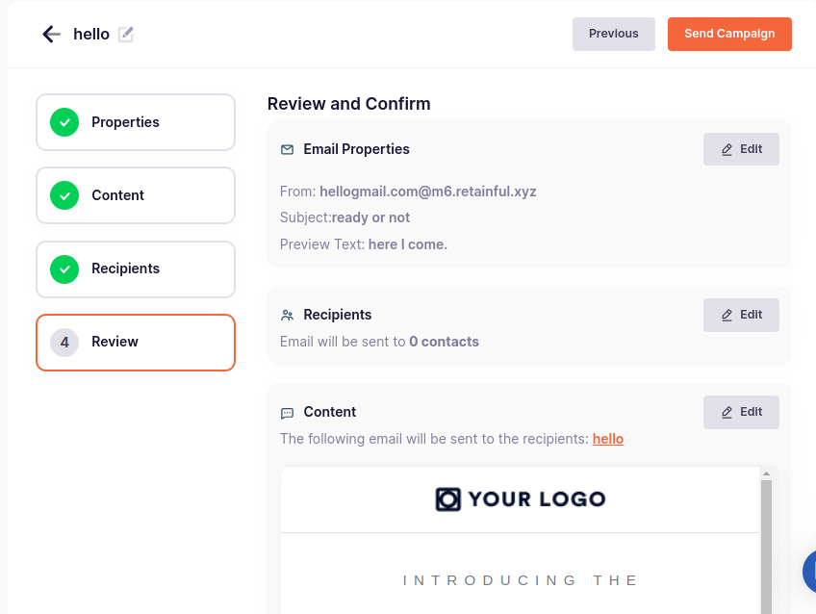
Task: Edit the Recipients section
Action: 741,315
